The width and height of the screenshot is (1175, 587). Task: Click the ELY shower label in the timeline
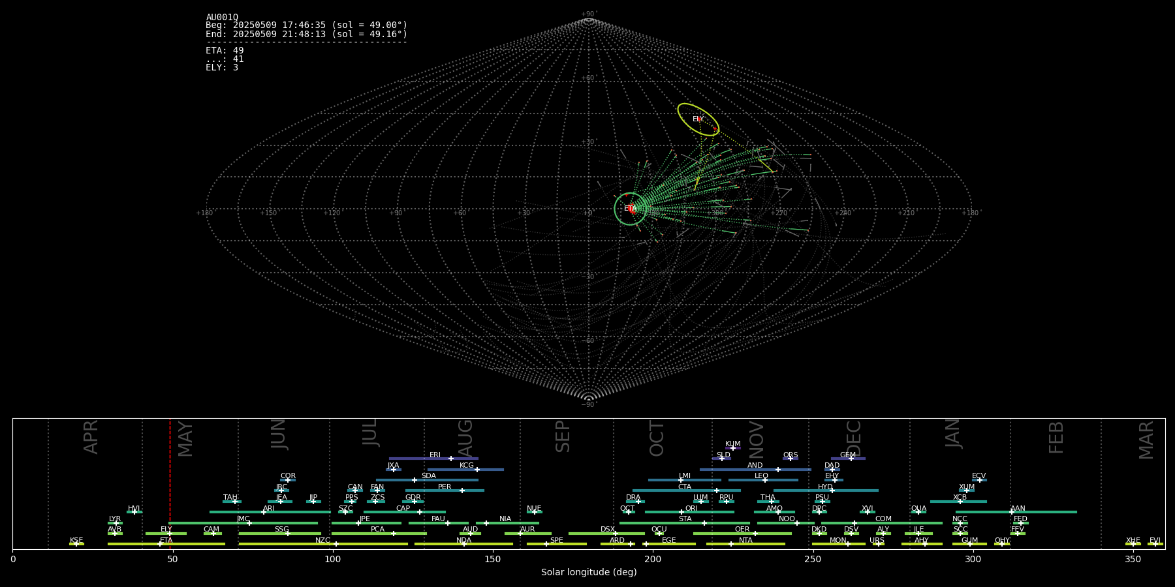pyautogui.click(x=166, y=530)
